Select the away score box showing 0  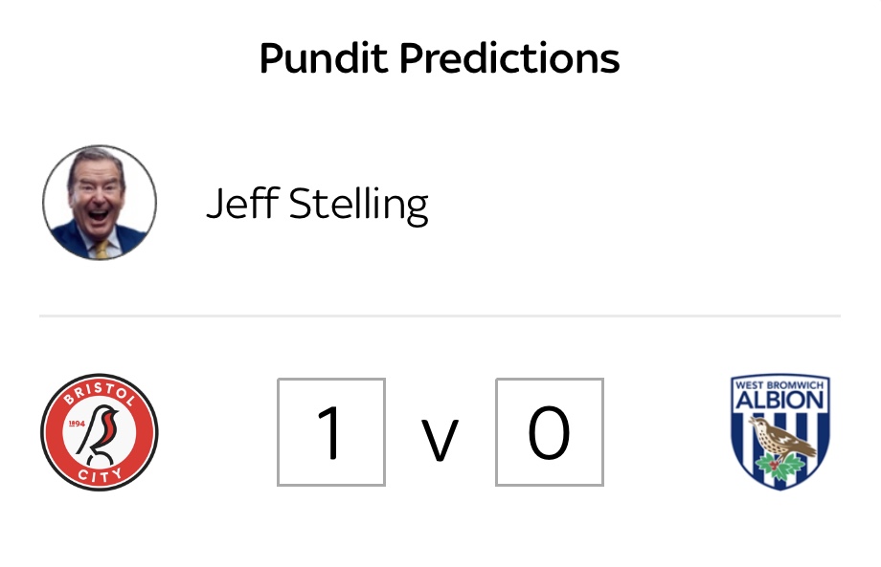[550, 432]
